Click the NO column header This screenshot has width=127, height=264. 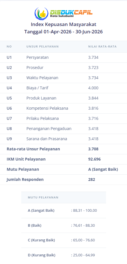(9, 46)
